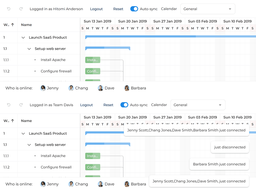Click the Install Apache green task bar
Image resolution: width=256 pixels, height=192 pixels.
point(93,60)
